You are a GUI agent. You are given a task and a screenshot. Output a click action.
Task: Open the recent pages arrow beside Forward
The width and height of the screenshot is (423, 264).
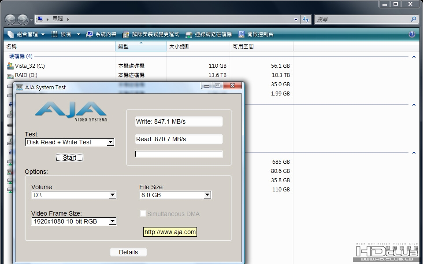tap(31, 20)
